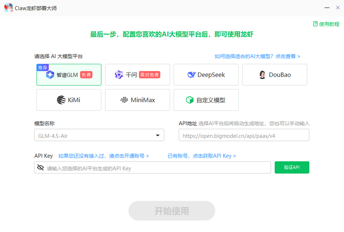Click the 验证API button
This screenshot has height=232, width=344.
click(292, 167)
